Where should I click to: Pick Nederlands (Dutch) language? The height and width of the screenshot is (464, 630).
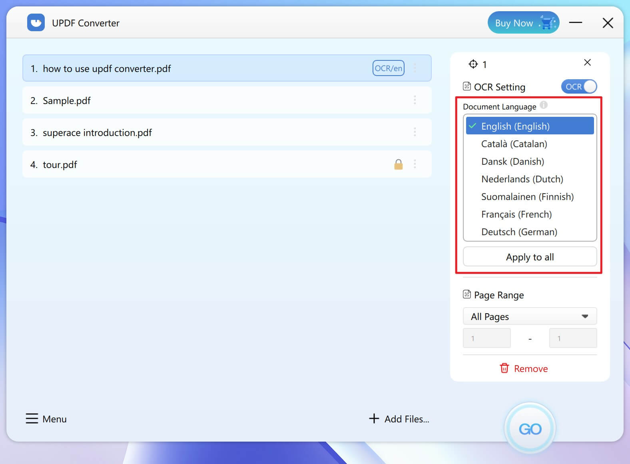point(530,179)
